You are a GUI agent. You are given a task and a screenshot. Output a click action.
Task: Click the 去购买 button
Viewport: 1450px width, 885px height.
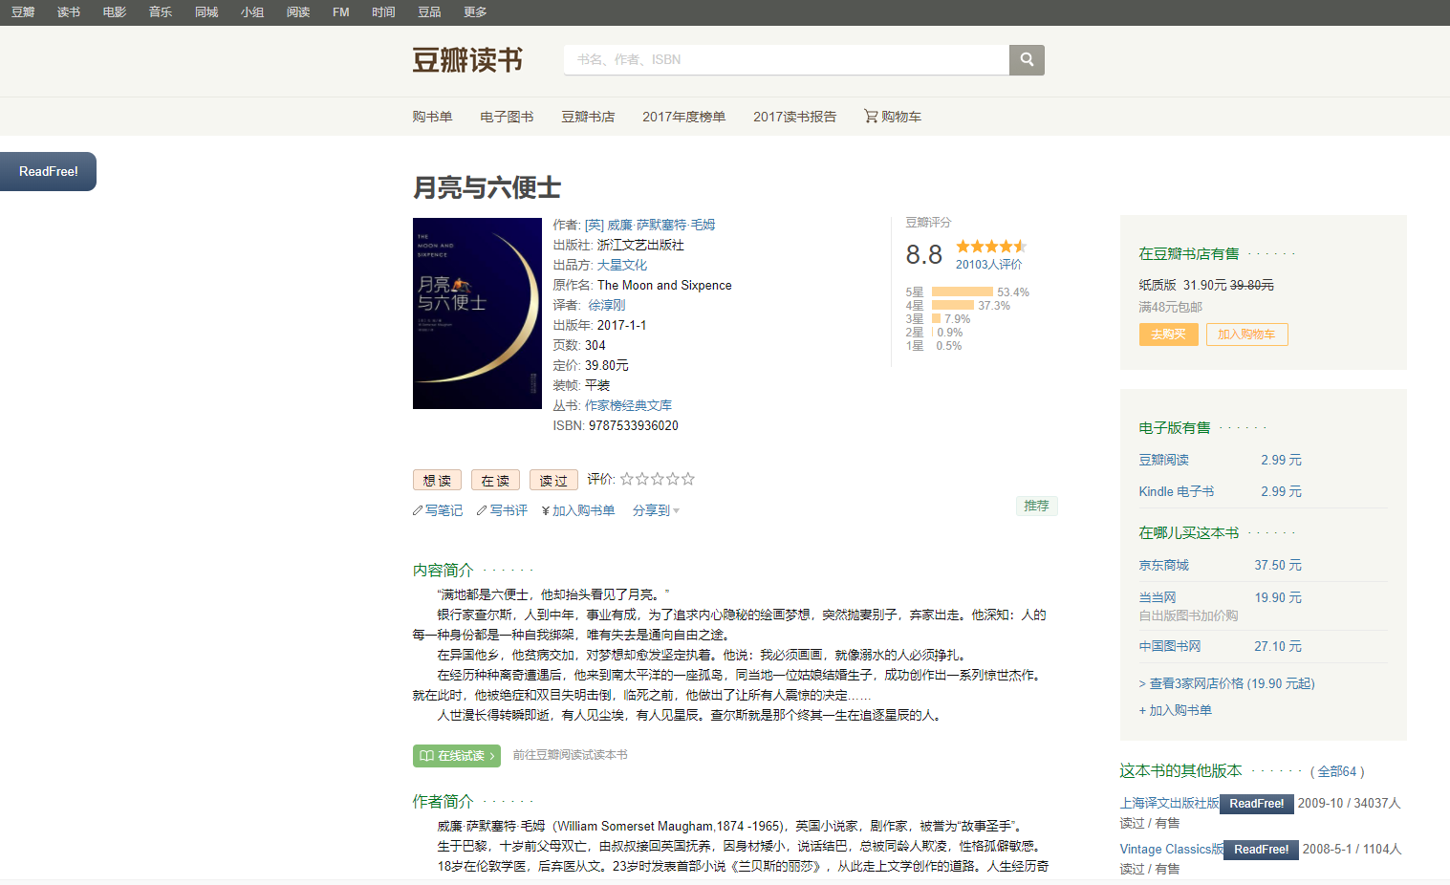(1168, 335)
